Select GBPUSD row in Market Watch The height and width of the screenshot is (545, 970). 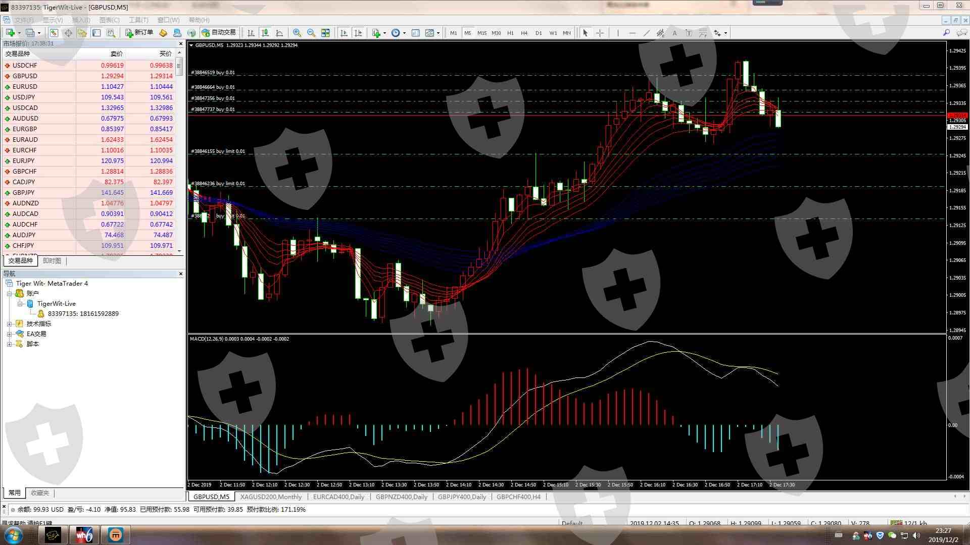click(x=25, y=76)
